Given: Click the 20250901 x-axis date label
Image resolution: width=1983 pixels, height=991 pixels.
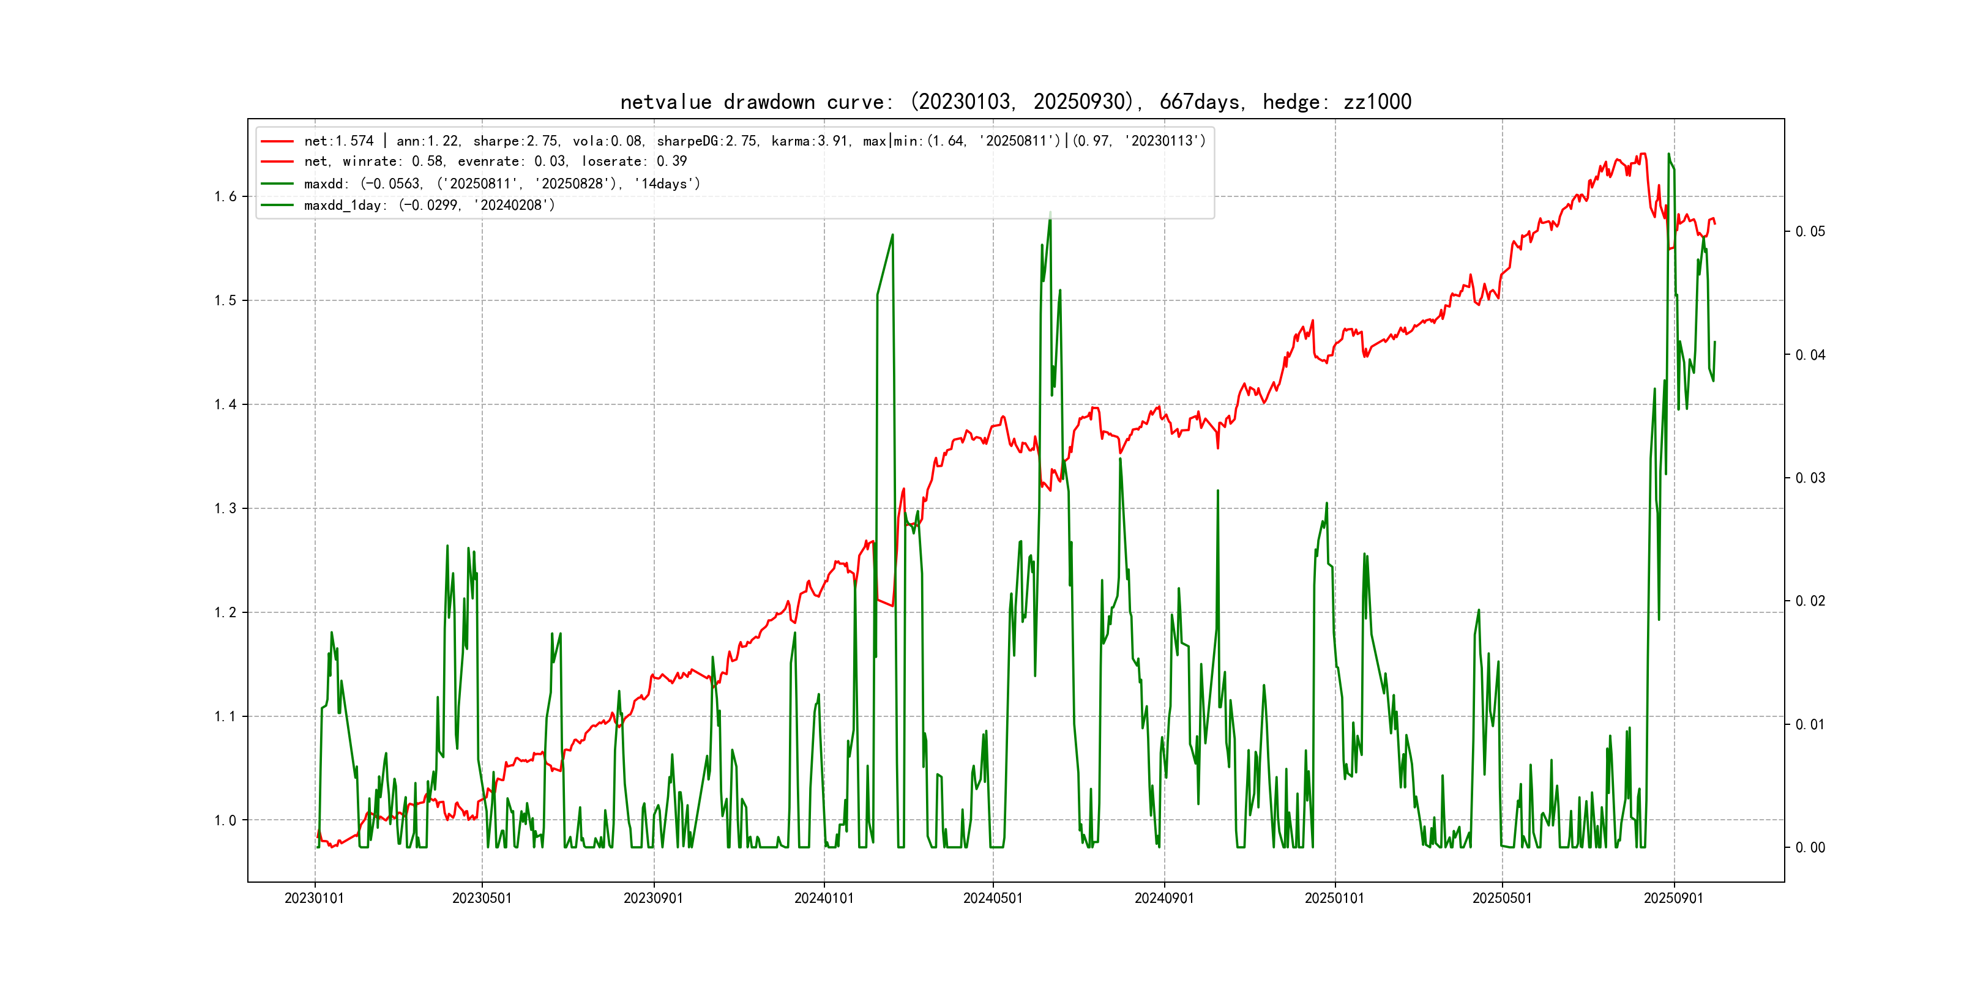Looking at the screenshot, I should click(x=1673, y=898).
